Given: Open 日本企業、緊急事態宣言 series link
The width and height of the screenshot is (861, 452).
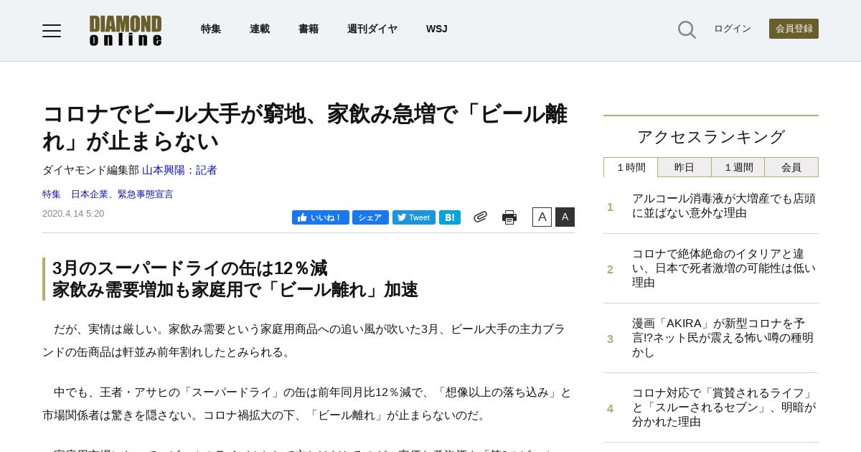Looking at the screenshot, I should point(122,194).
